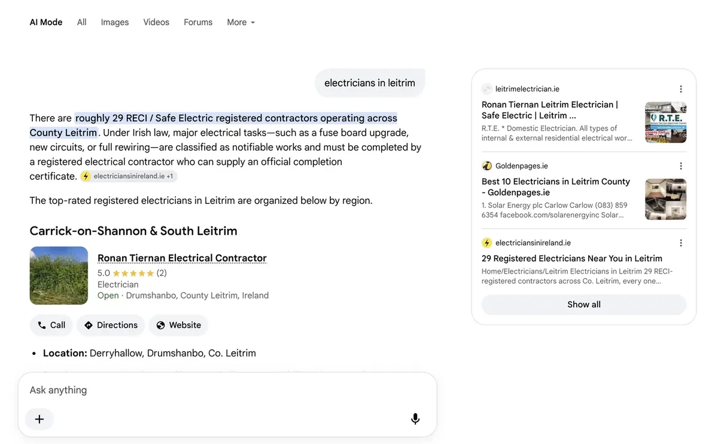
Task: Click the Directions button
Action: [111, 325]
